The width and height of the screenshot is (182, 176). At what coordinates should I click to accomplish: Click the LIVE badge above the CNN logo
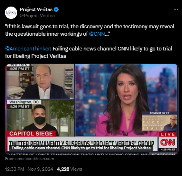[168, 134]
